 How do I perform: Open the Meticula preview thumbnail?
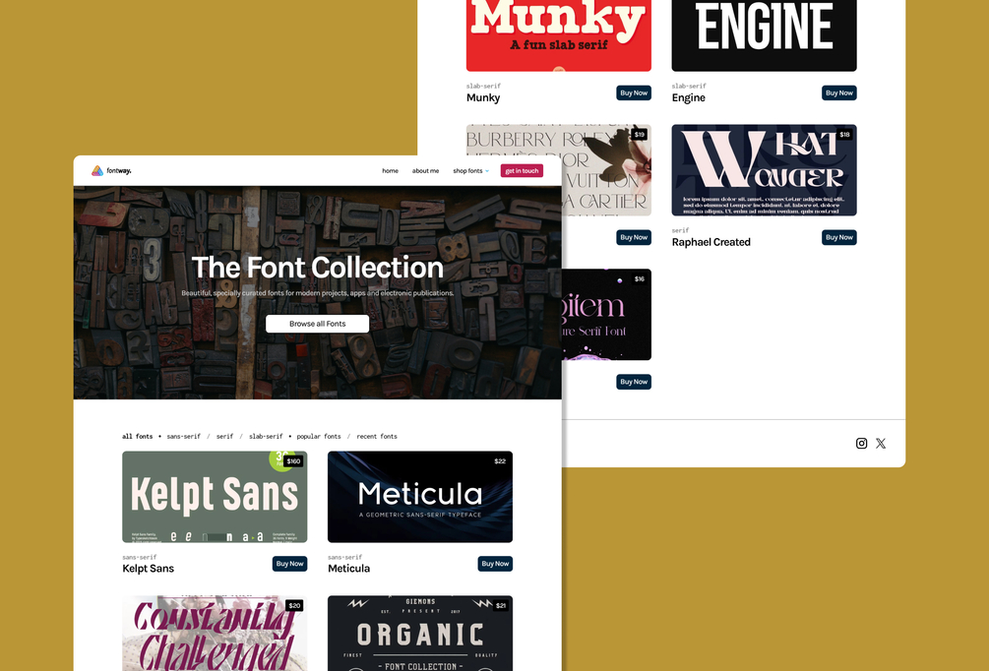click(420, 497)
